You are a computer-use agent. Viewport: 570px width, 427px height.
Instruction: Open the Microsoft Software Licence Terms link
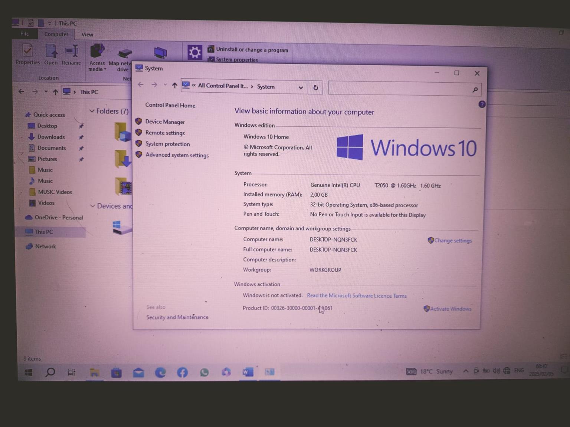click(x=357, y=296)
